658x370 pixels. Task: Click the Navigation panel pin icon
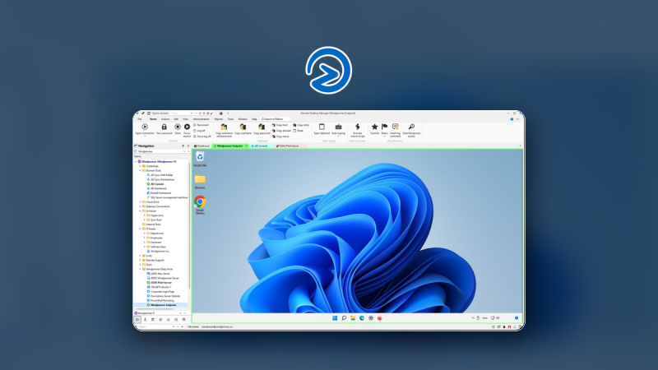183,146
